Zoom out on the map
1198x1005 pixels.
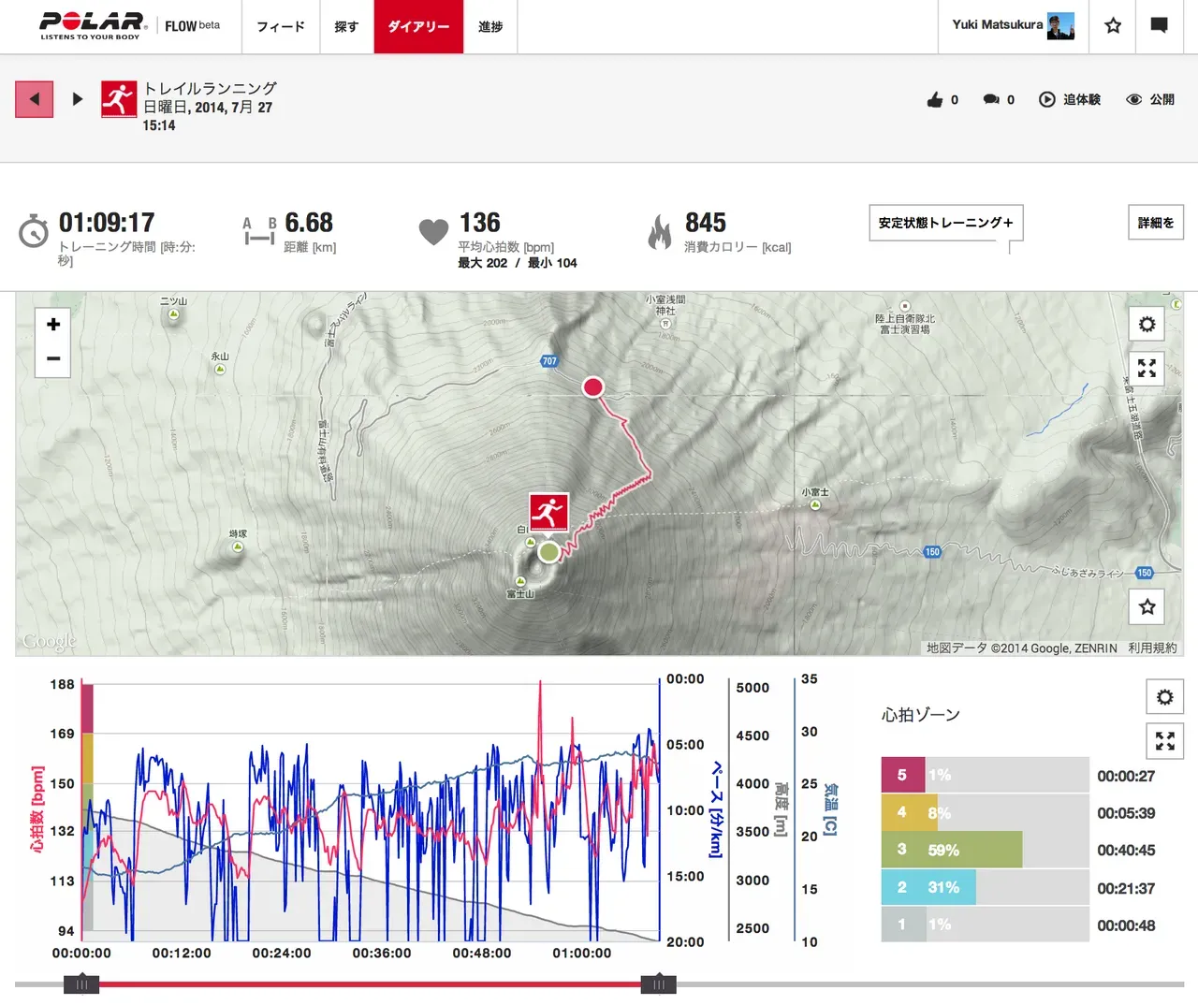(x=53, y=359)
